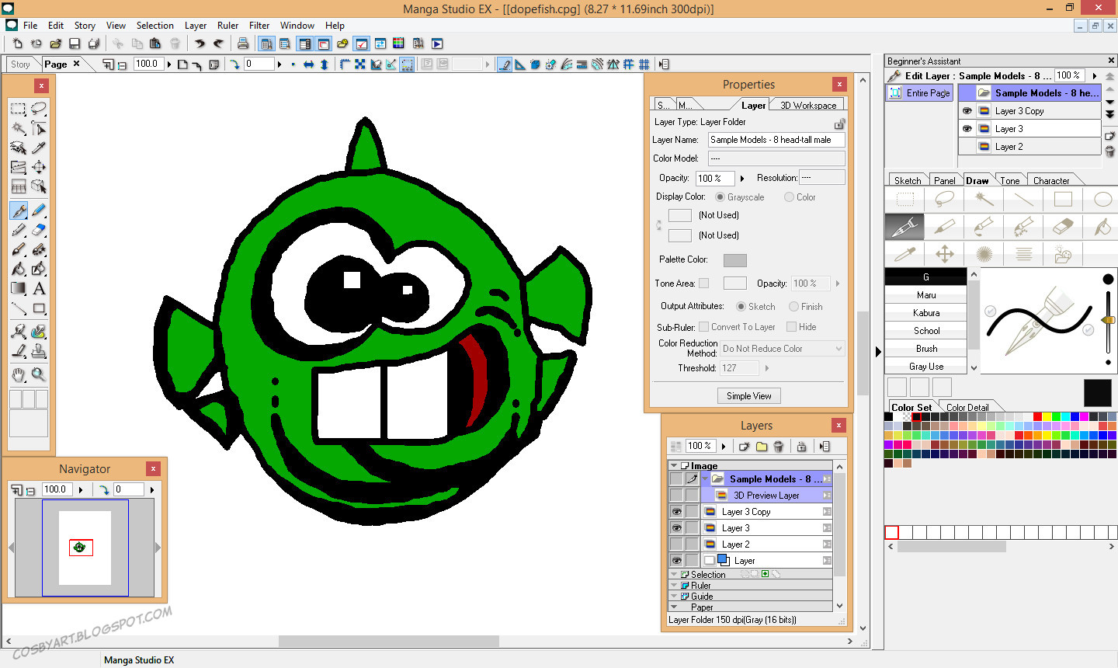Hide Layer 3 Copy in Layers panel
This screenshot has width=1118, height=668.
pos(676,512)
